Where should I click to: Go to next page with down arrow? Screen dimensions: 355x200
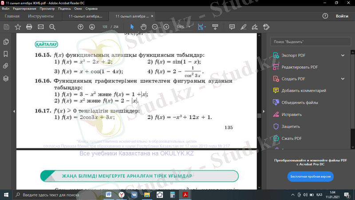[x=92, y=27]
